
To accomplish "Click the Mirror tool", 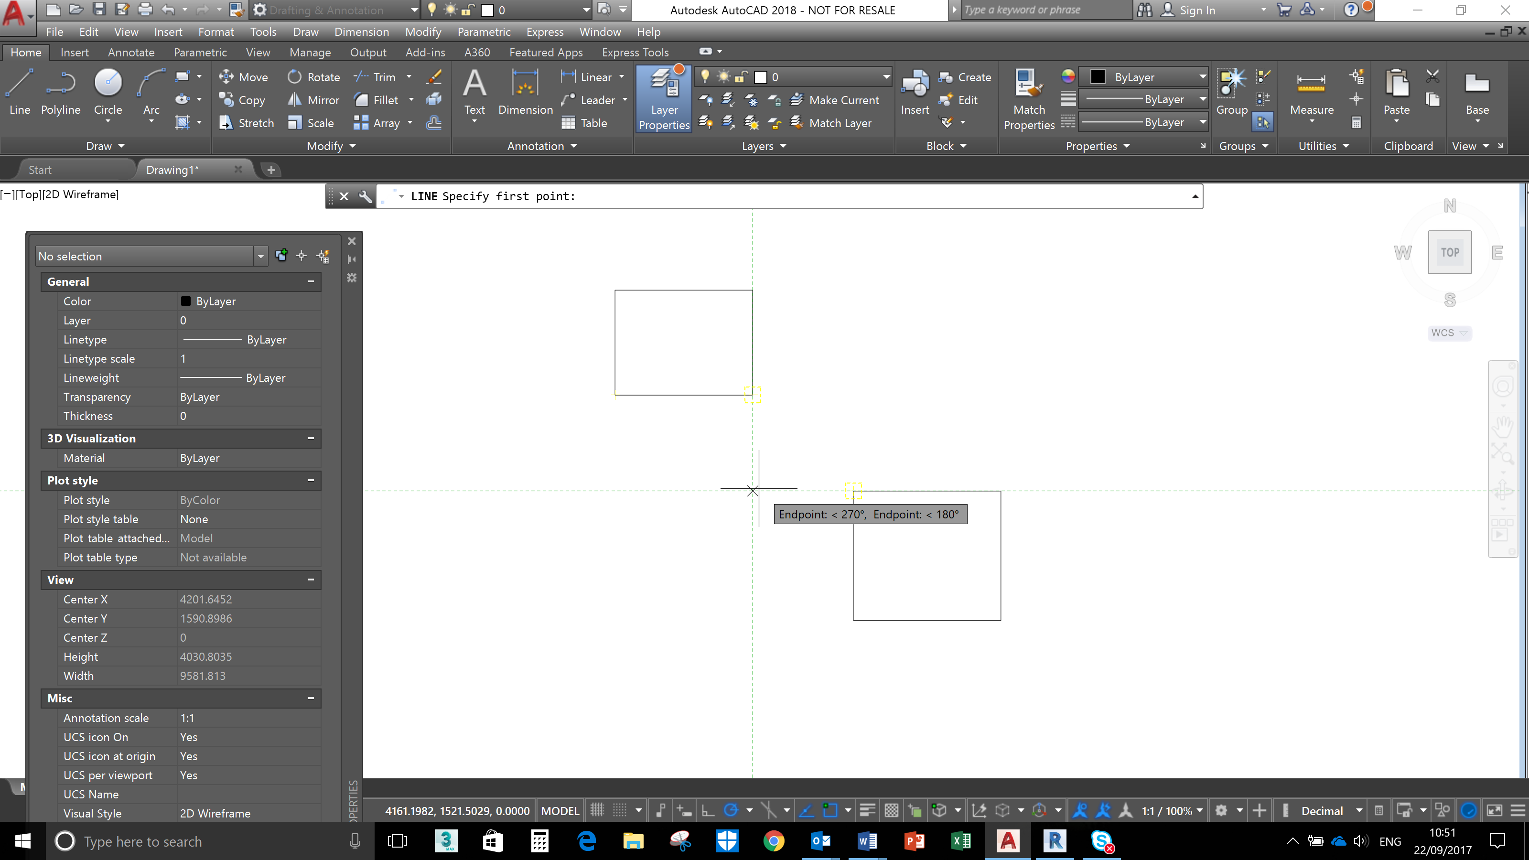I will click(x=313, y=100).
